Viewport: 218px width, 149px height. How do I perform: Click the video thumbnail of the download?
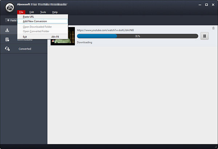(63, 36)
